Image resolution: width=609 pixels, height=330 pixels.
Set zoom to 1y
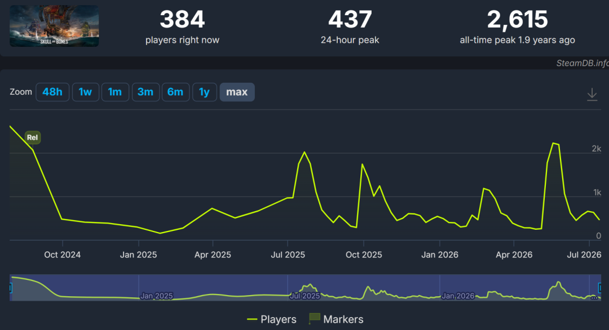(x=204, y=92)
